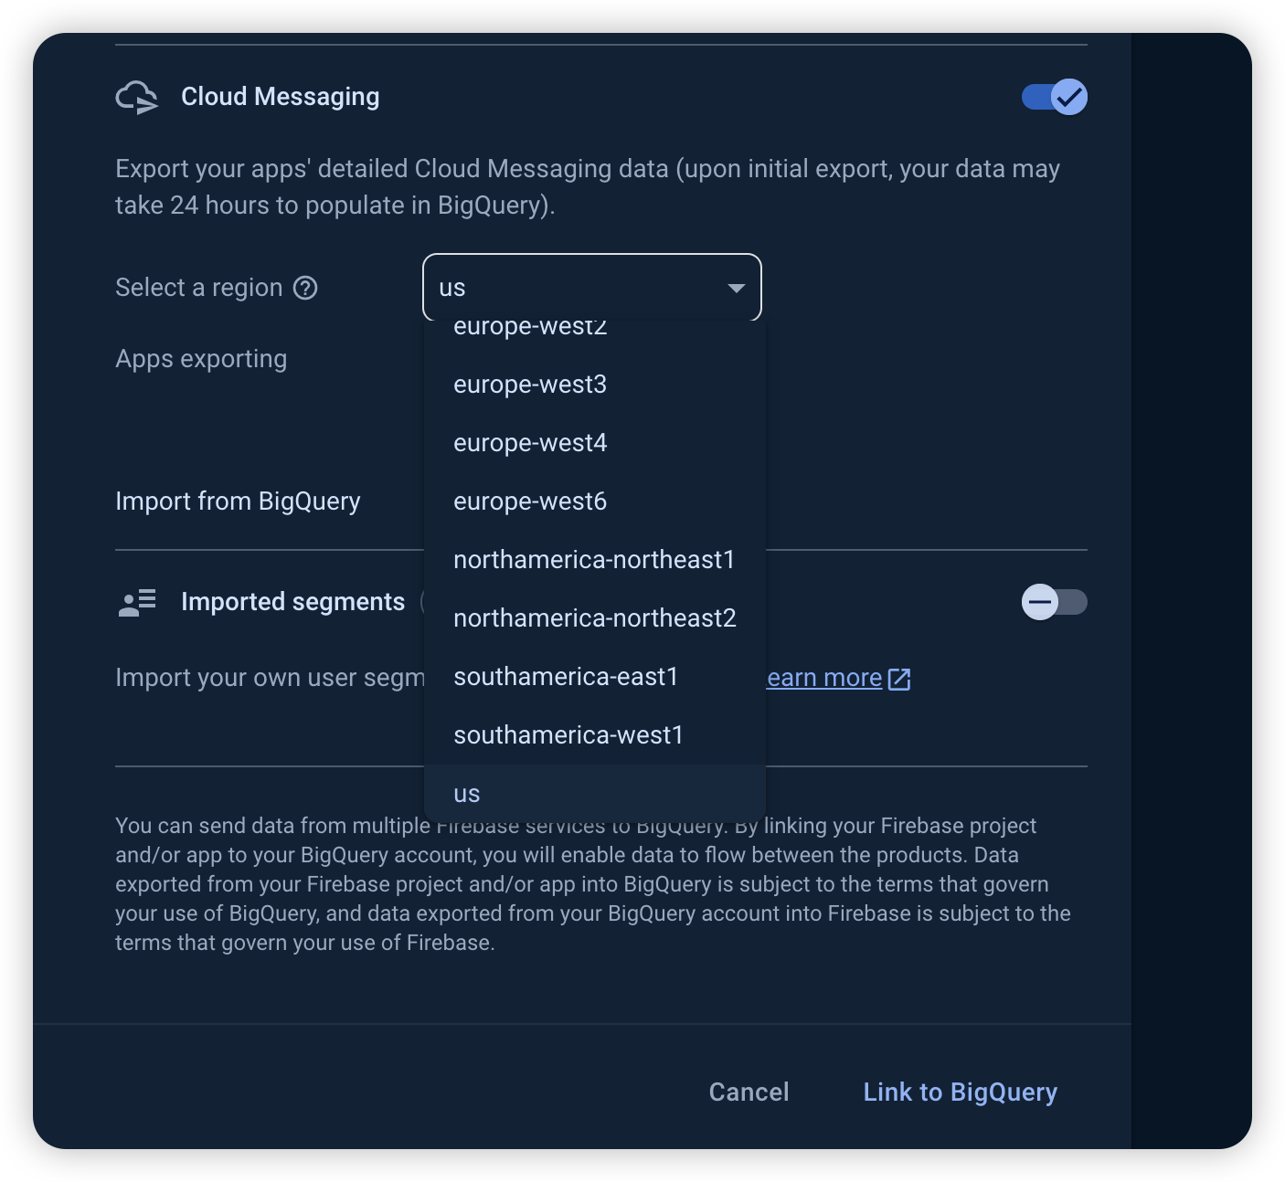
Task: Click the 'Export your apps' detailed' description text
Action: click(x=588, y=187)
